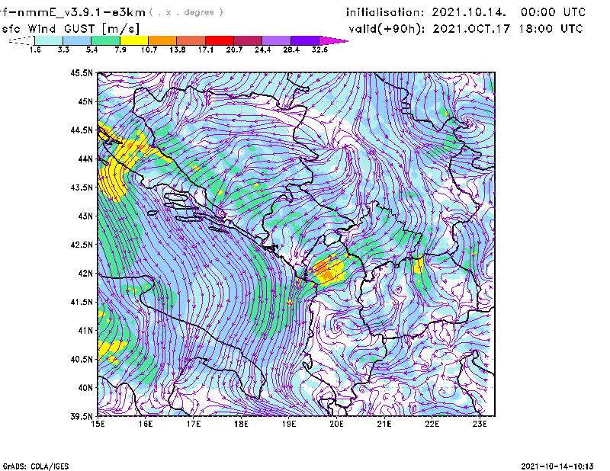Click latitude label 45N
Viewport: 610px width, 471px height.
[x=85, y=101]
